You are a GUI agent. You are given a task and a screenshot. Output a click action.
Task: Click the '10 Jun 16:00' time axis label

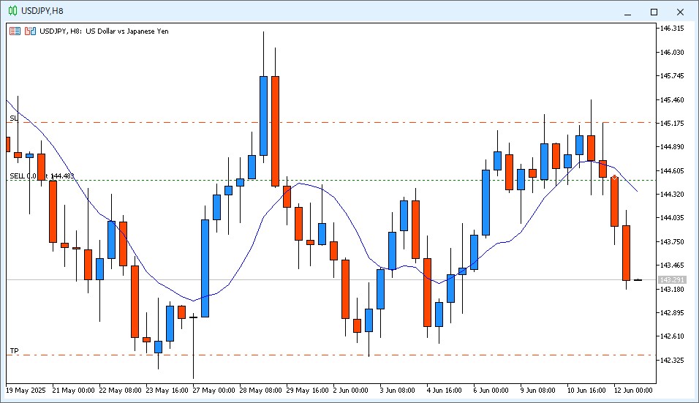586,391
